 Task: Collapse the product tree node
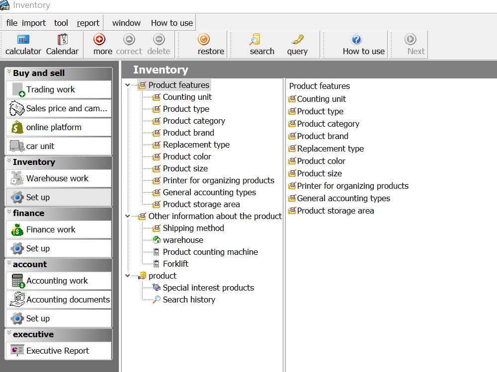point(127,276)
